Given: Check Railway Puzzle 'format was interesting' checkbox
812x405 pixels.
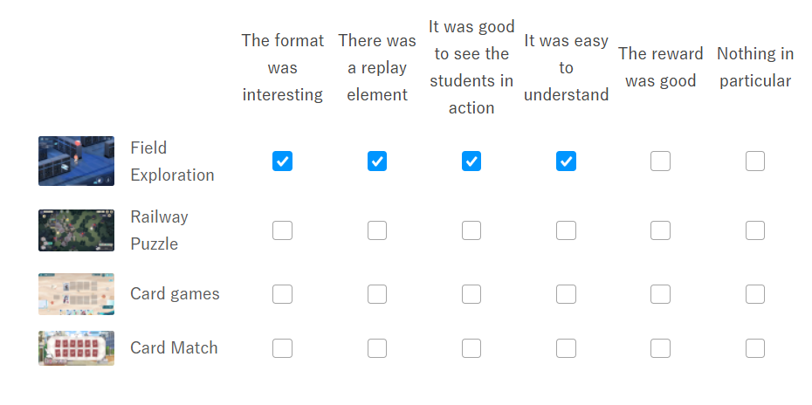Looking at the screenshot, I should coord(282,230).
